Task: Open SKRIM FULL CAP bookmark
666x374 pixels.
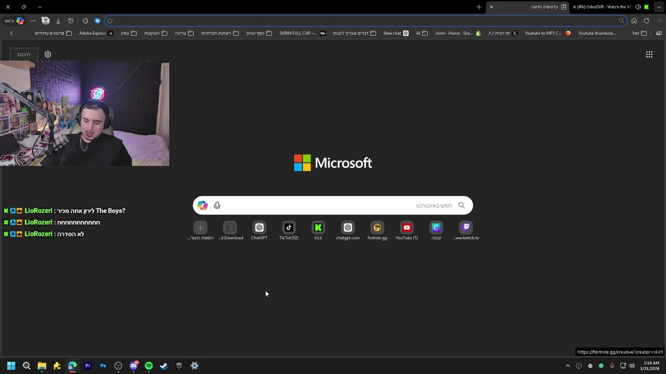Action: [x=302, y=33]
